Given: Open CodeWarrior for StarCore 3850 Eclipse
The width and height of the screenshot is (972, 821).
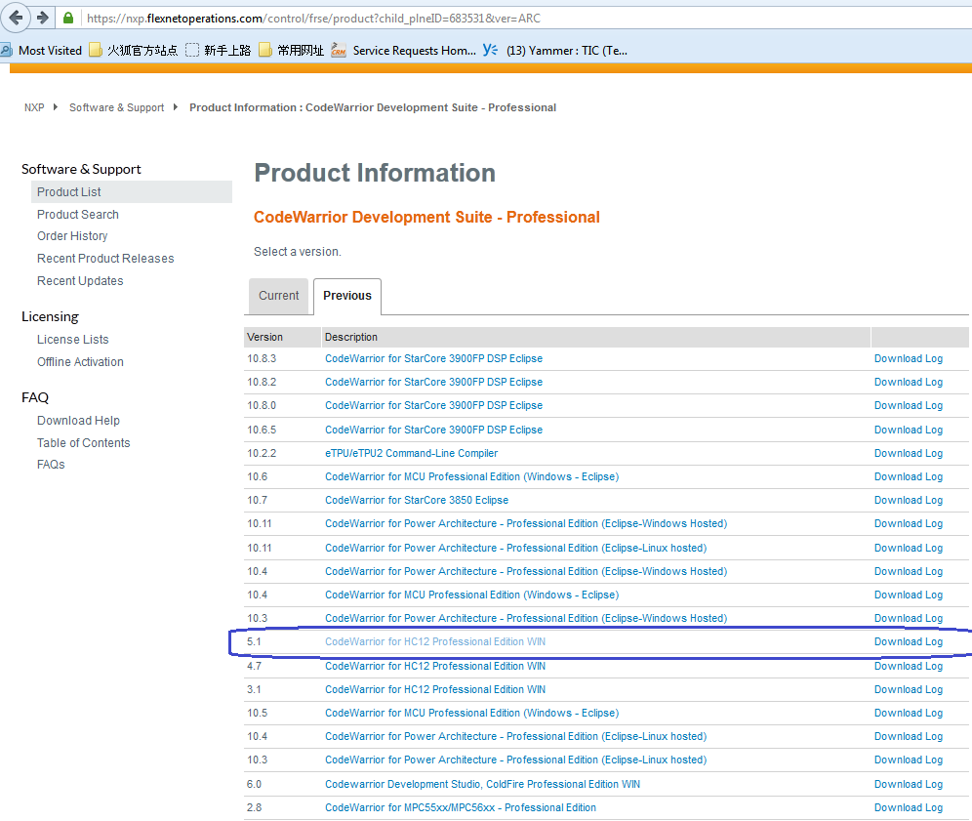Looking at the screenshot, I should tap(417, 500).
